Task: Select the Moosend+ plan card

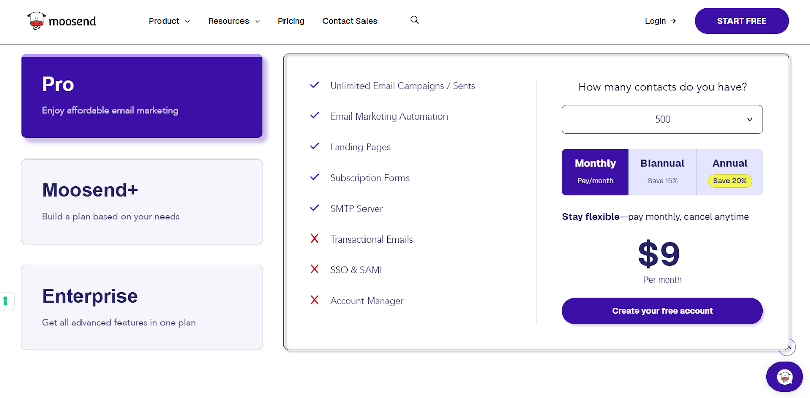Action: 142,202
